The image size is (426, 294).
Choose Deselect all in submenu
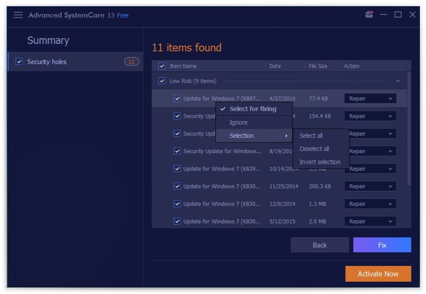(321, 149)
